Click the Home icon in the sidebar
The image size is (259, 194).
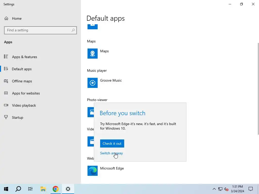pos(6,18)
